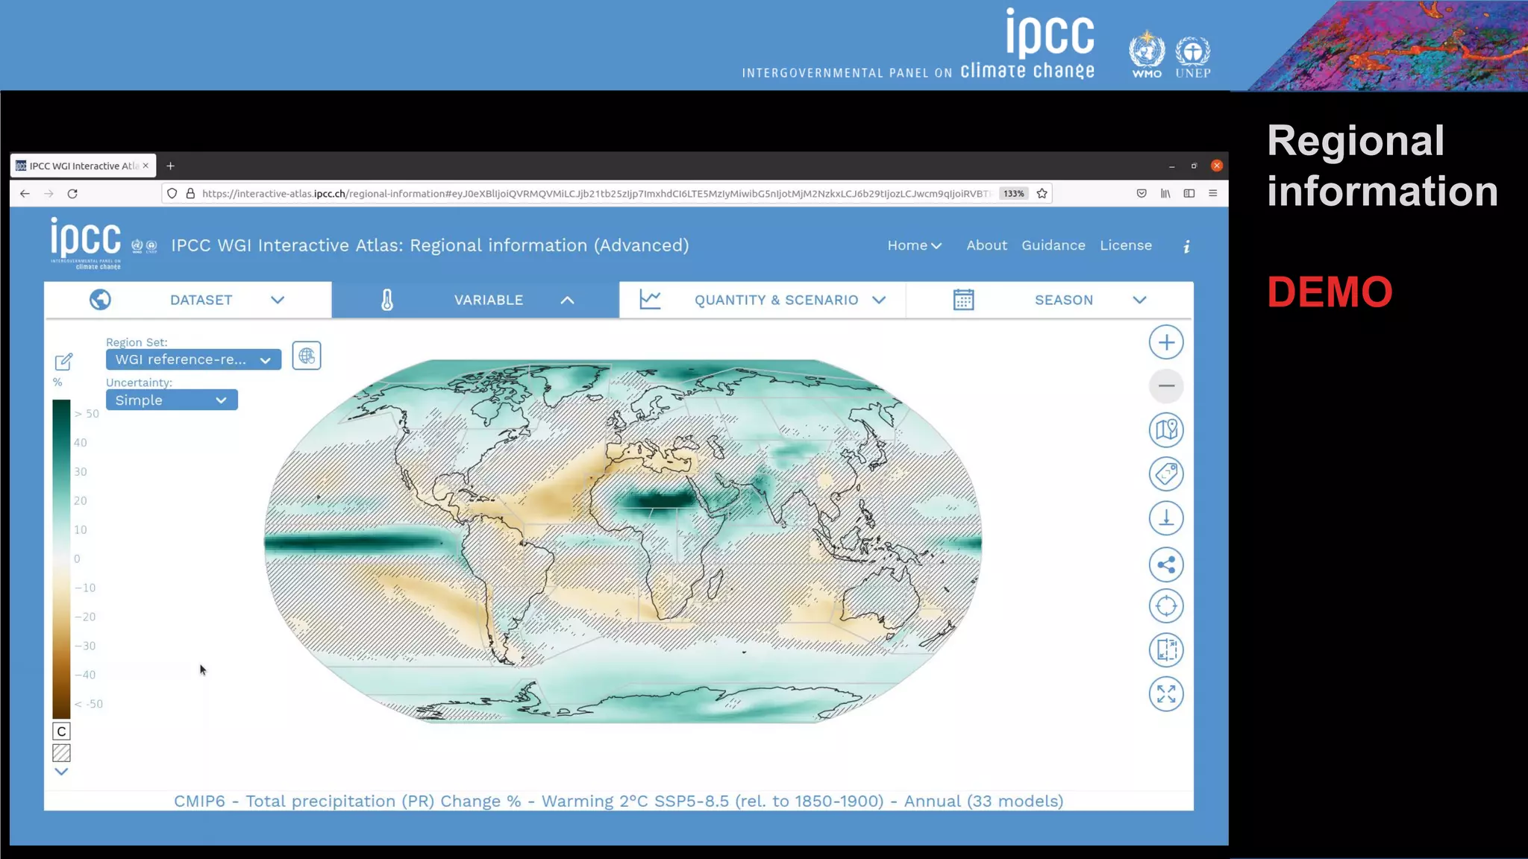The height and width of the screenshot is (859, 1528).
Task: Open the map location layers icon
Action: tap(1166, 429)
